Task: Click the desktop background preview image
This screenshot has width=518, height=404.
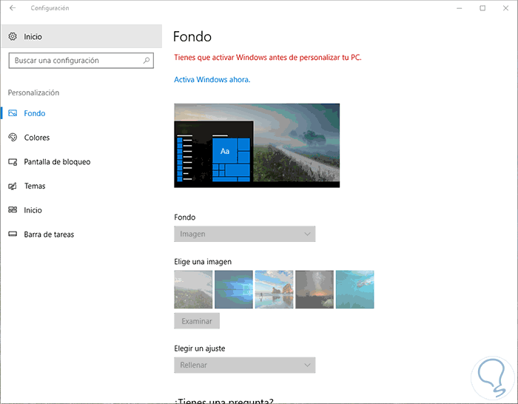Action: [x=257, y=145]
